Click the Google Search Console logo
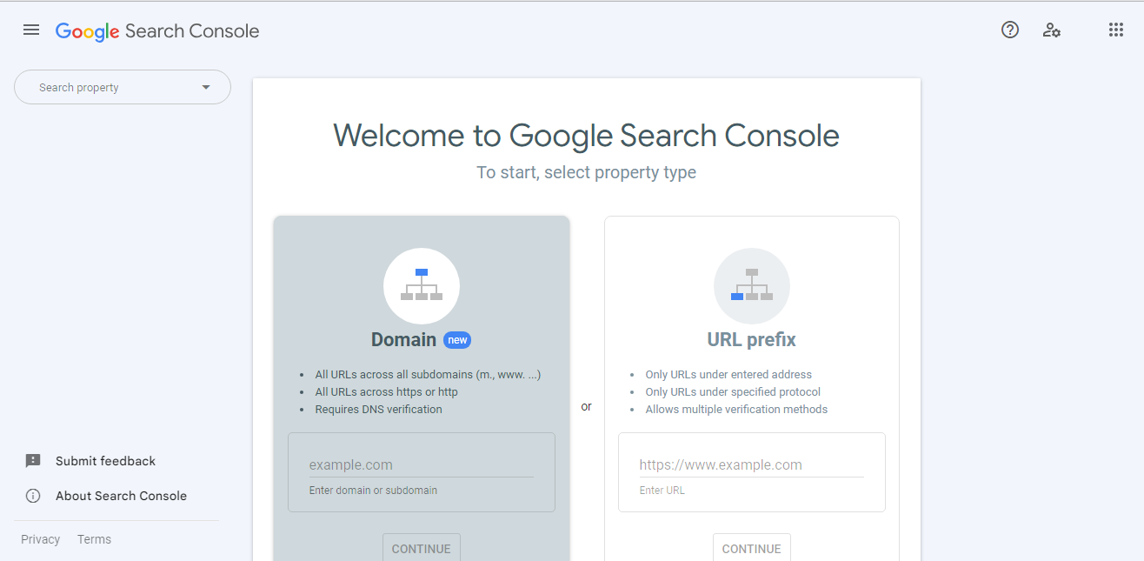The height and width of the screenshot is (561, 1144). click(x=157, y=31)
